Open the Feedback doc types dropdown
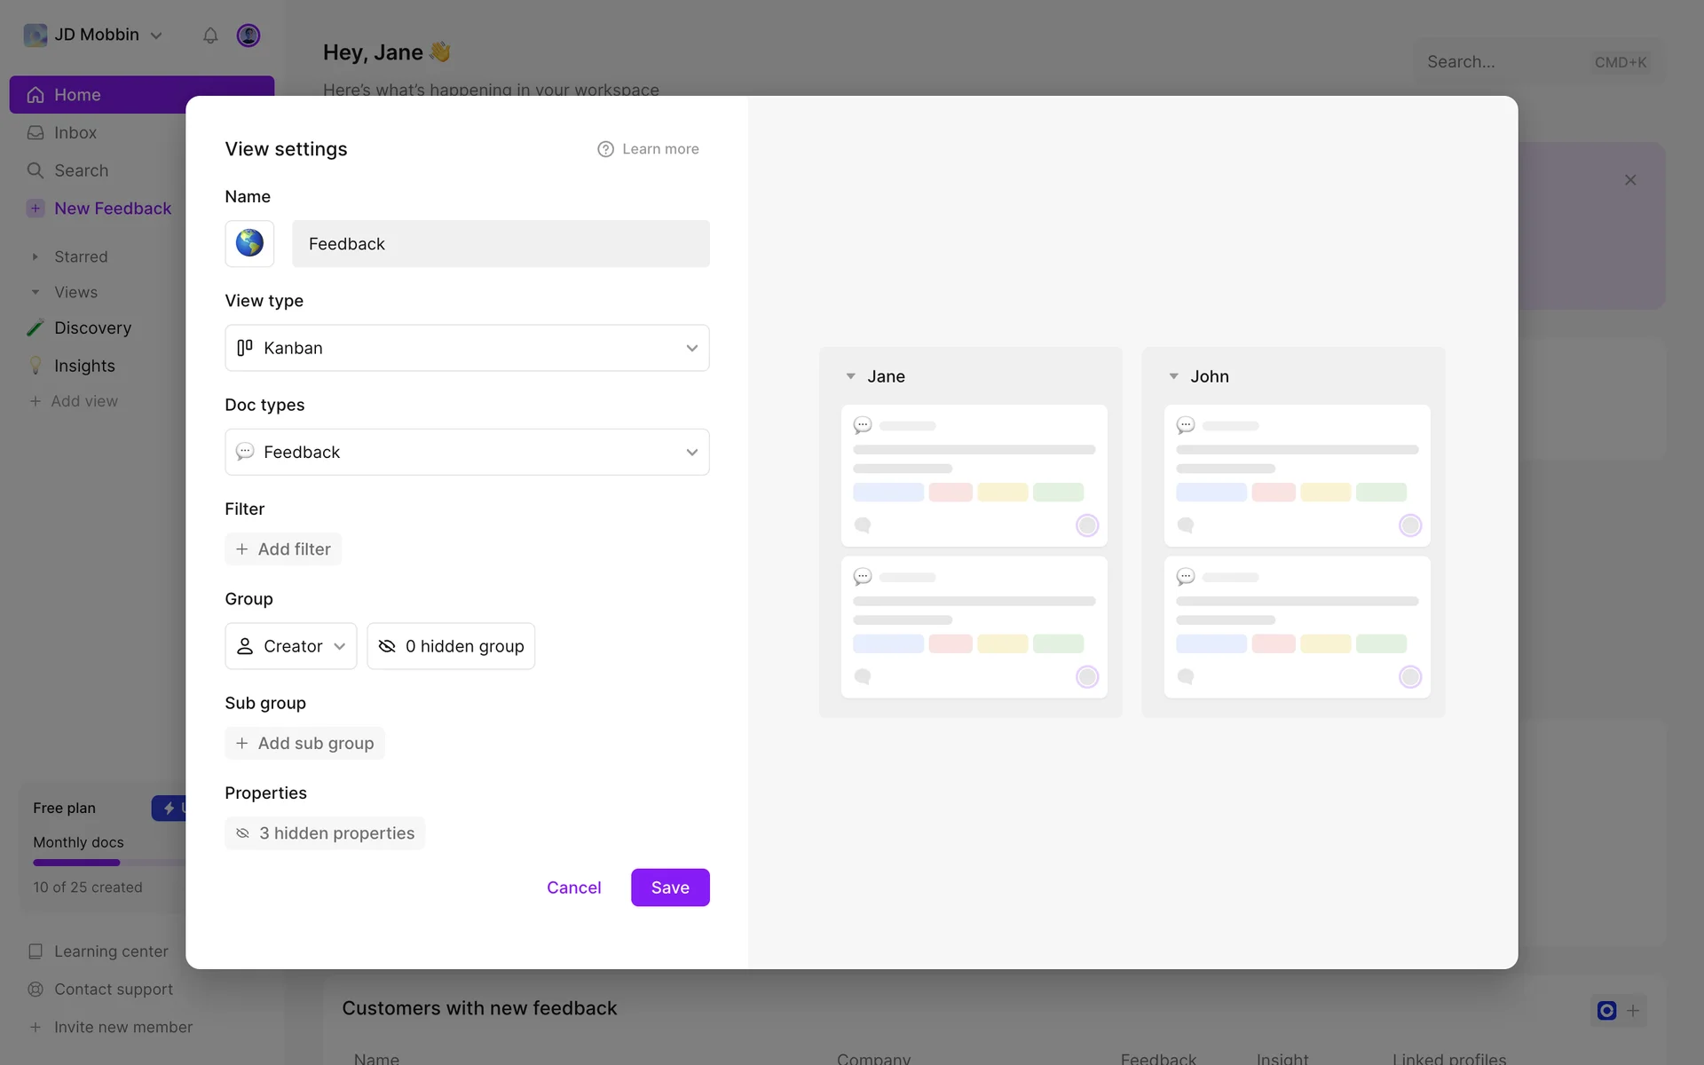This screenshot has height=1065, width=1704. pos(467,452)
